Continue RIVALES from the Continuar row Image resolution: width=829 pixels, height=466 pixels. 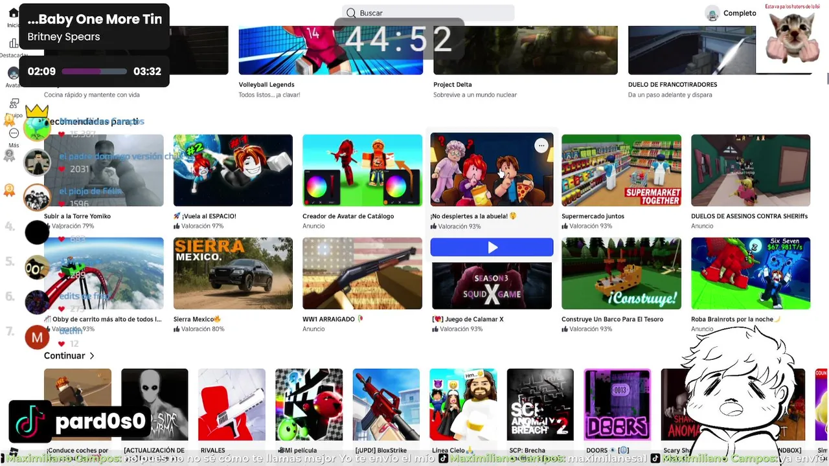tap(232, 405)
